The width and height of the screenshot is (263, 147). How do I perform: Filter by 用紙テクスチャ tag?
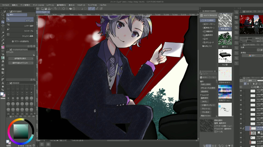pos(206,116)
